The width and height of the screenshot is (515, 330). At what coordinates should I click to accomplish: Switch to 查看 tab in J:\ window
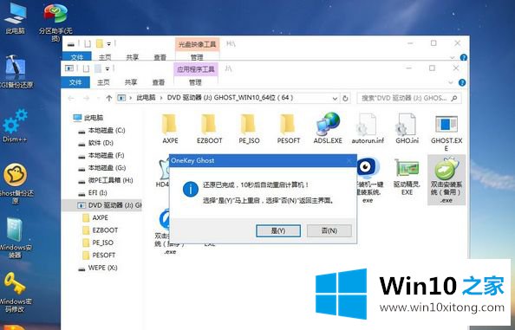coord(159,82)
